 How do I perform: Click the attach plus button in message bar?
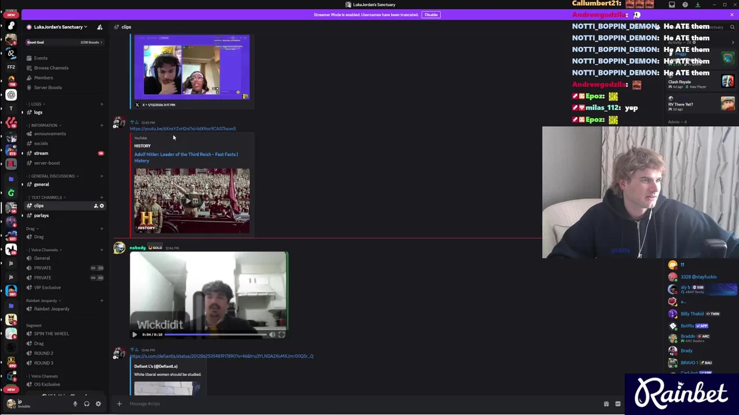tap(120, 404)
